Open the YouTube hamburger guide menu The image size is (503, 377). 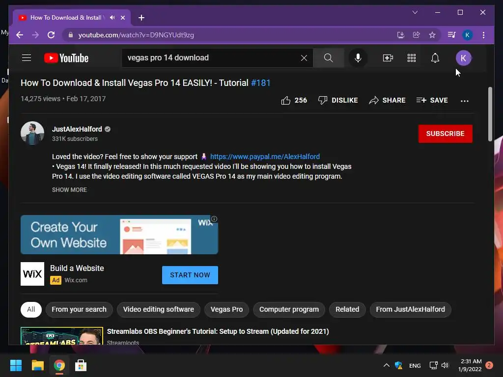click(27, 58)
